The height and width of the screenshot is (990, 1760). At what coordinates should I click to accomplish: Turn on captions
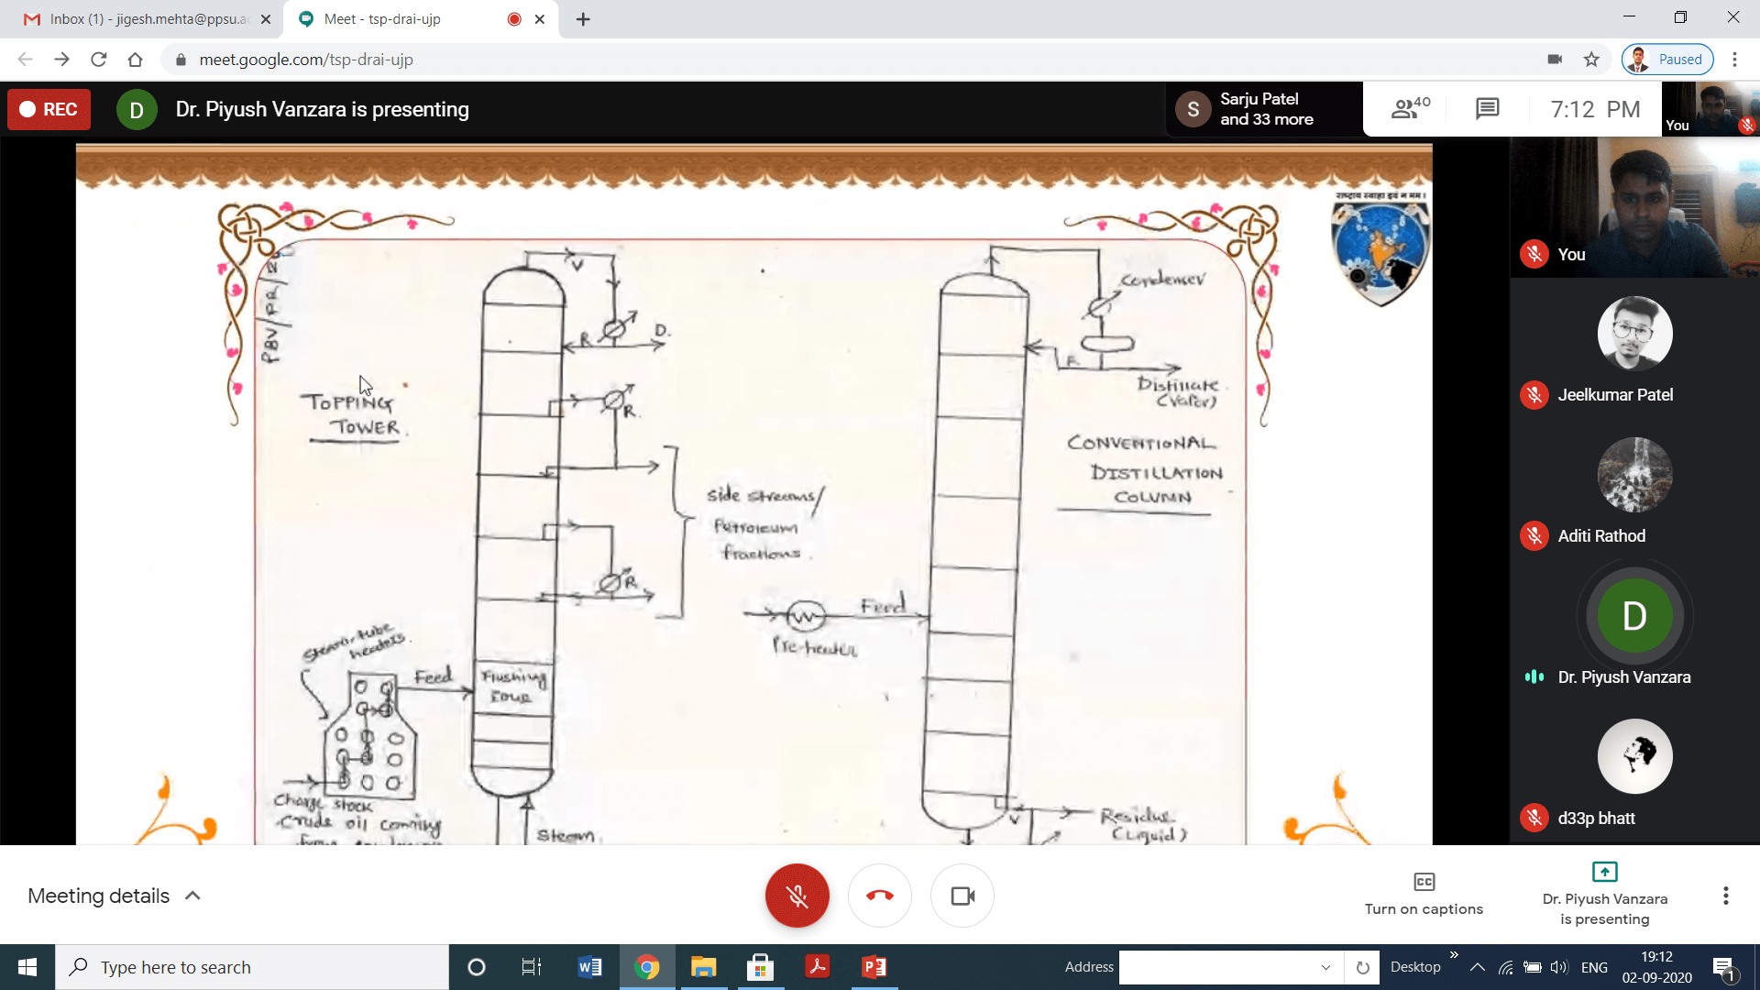(x=1424, y=894)
